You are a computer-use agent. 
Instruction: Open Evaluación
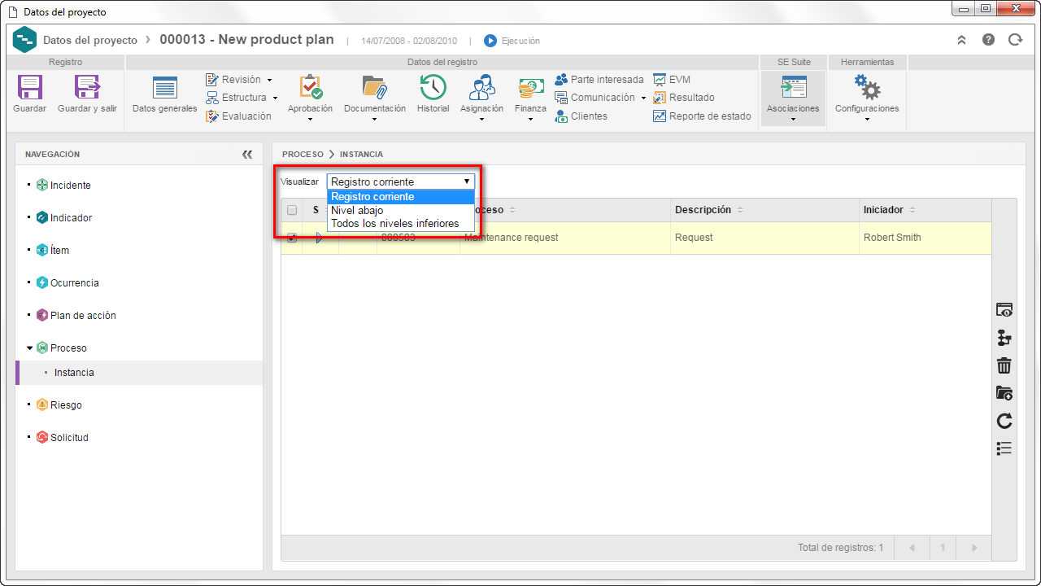(238, 116)
